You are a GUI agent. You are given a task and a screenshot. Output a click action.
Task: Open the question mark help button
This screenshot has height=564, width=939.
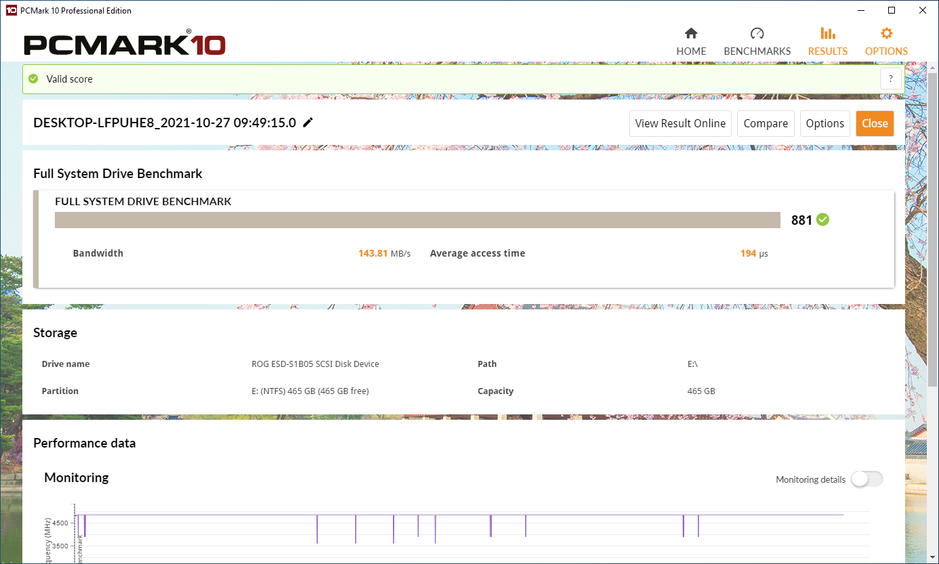point(891,79)
